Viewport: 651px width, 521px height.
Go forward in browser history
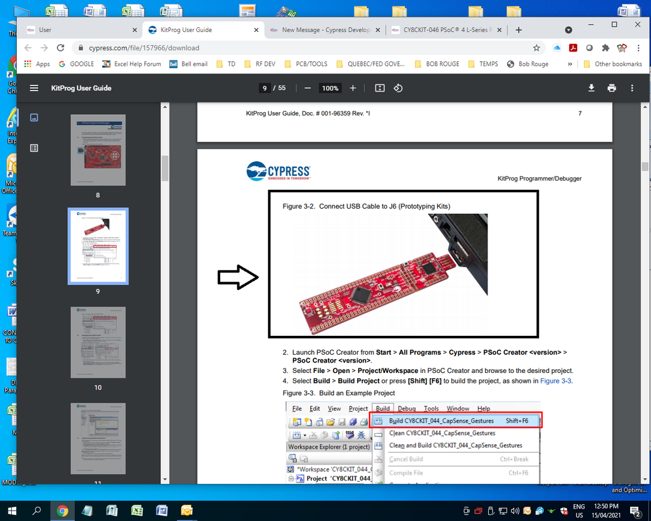tap(44, 48)
